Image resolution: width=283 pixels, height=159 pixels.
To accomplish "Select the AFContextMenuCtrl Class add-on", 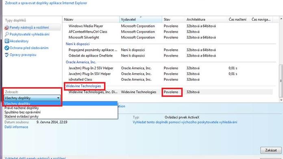I will [x=88, y=32].
